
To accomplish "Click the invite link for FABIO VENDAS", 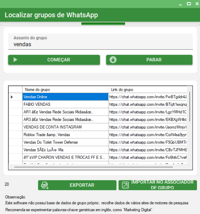I will coord(148,104).
